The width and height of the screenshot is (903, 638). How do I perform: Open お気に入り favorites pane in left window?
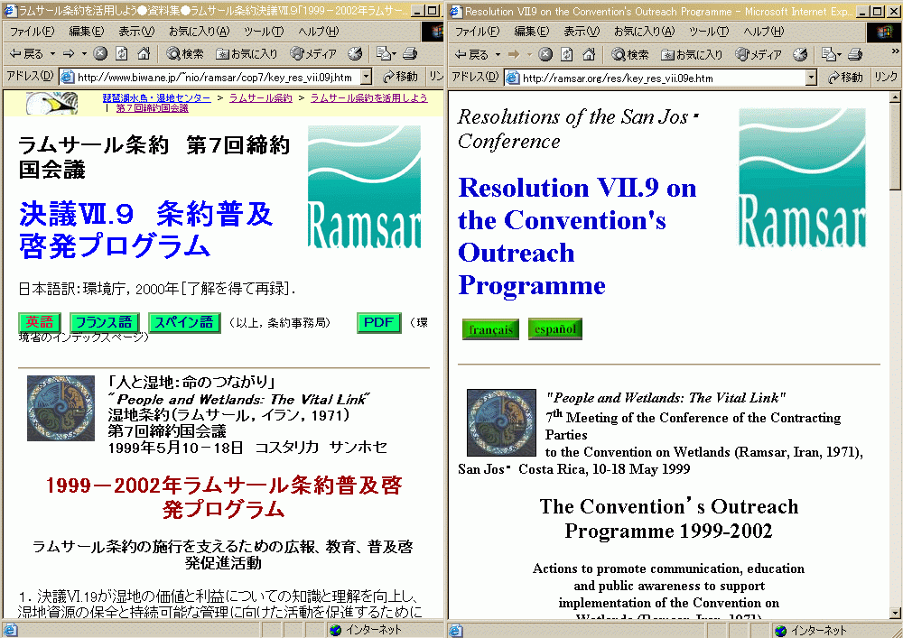tap(247, 54)
